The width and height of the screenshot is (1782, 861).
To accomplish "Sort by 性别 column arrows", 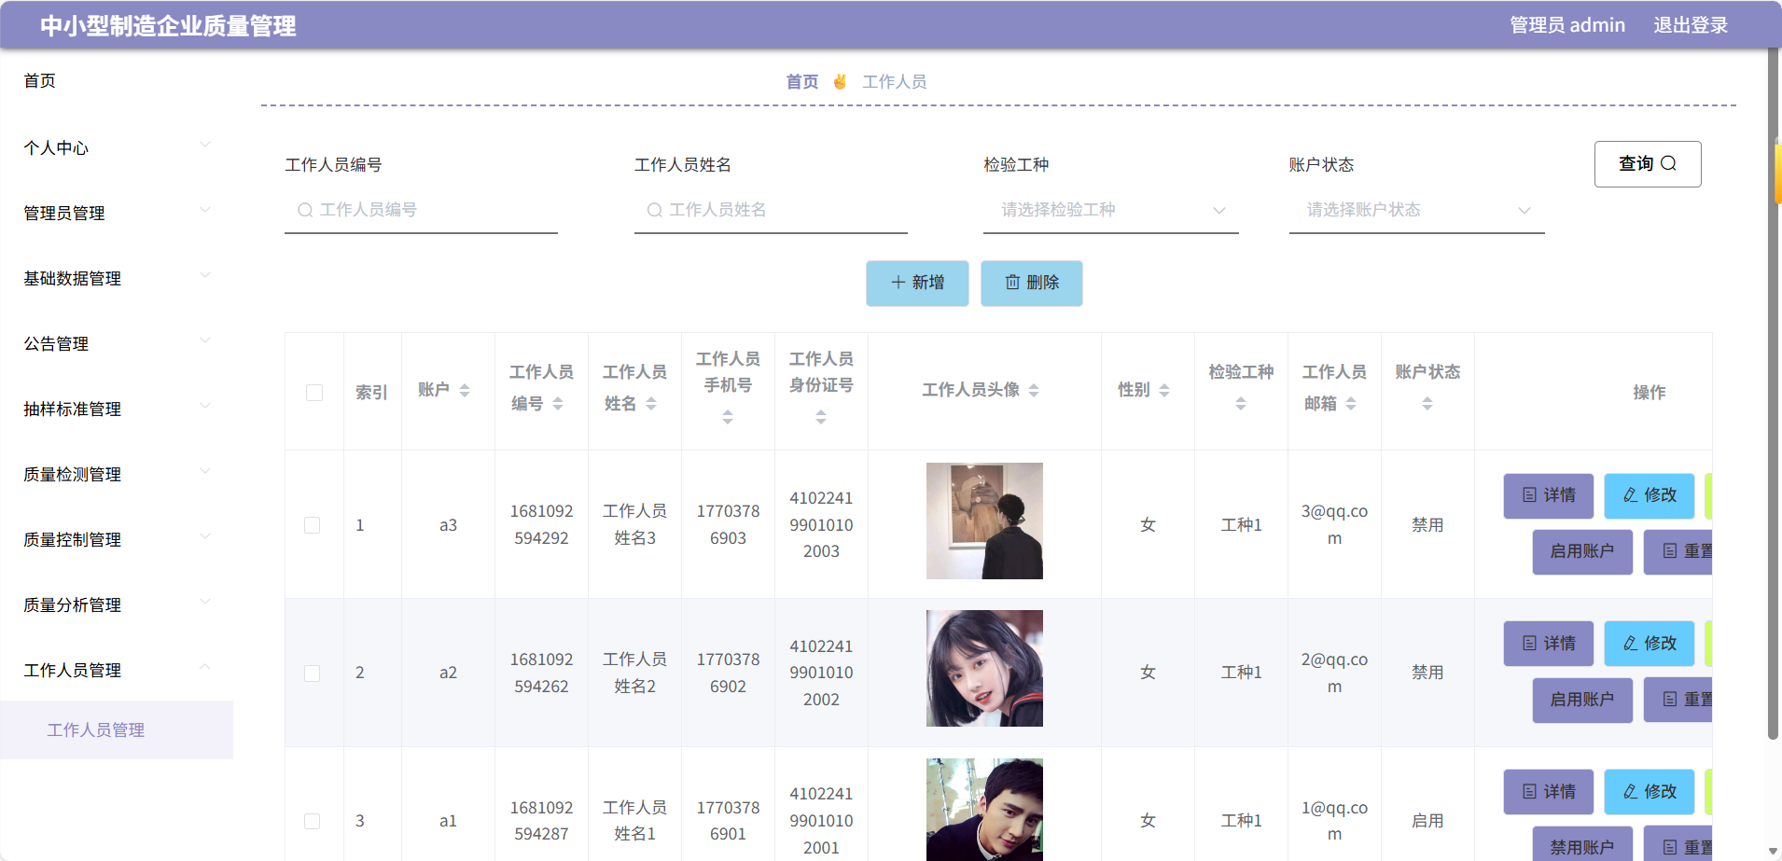I will [x=1164, y=390].
